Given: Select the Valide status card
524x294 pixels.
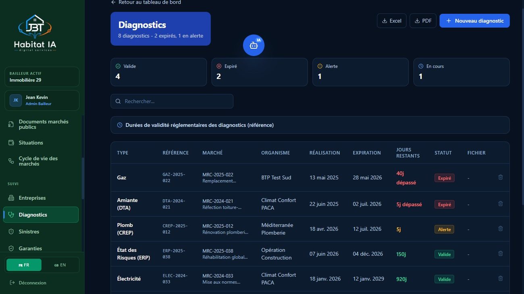Looking at the screenshot, I should pos(159,72).
